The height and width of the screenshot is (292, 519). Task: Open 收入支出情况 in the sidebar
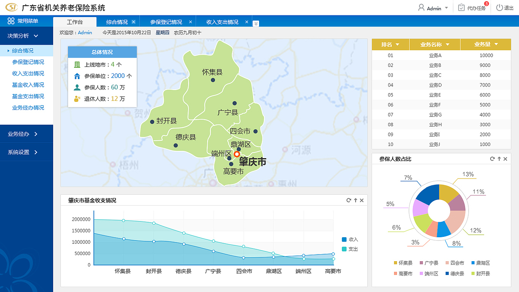(x=28, y=73)
